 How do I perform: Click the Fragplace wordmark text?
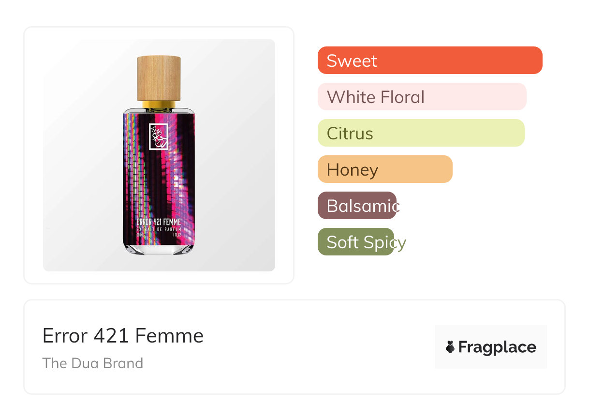point(497,347)
